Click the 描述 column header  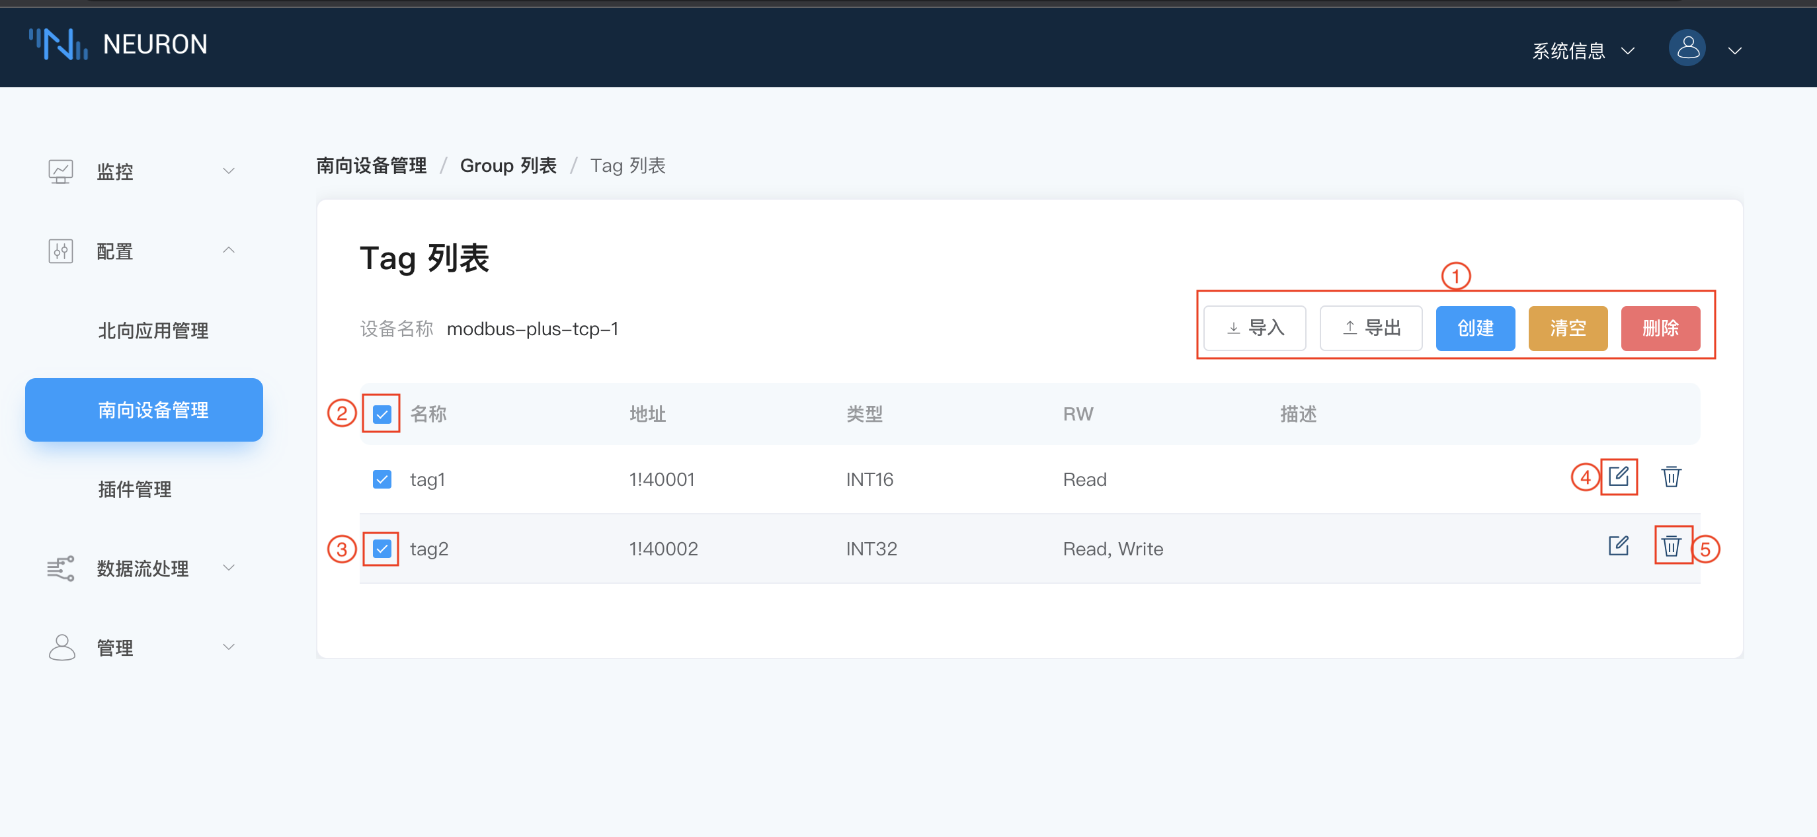click(x=1299, y=414)
